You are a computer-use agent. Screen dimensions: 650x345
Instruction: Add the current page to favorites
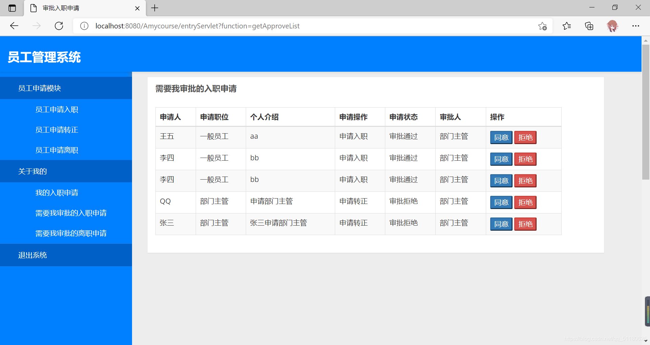543,26
